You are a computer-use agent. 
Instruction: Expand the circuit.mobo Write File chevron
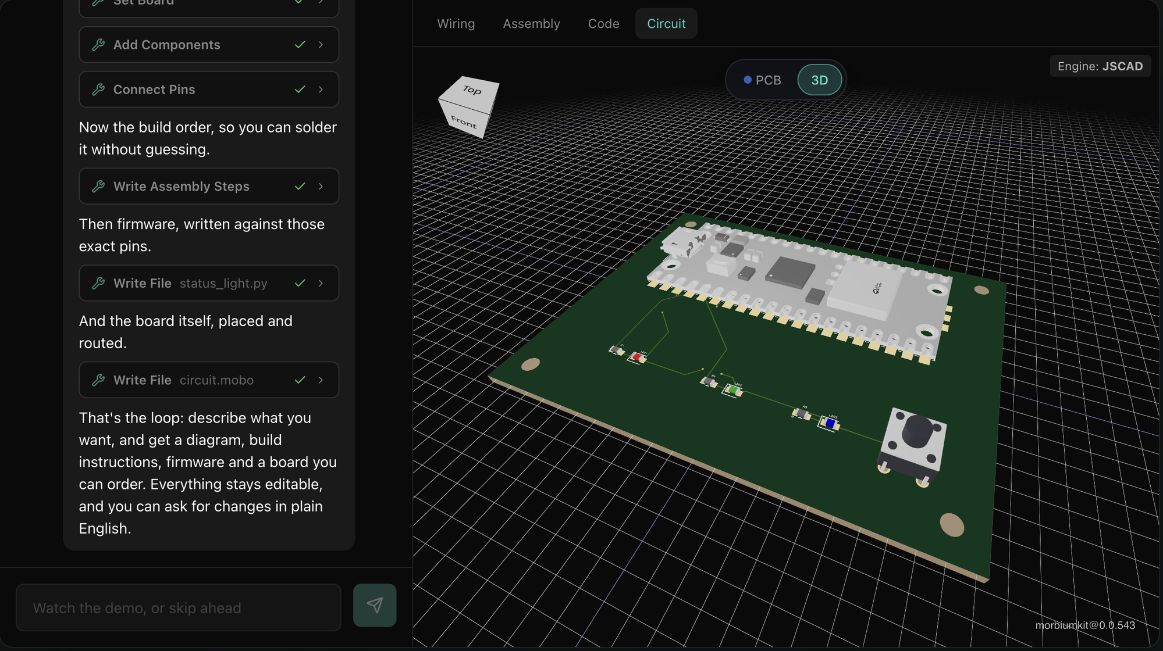tap(321, 380)
